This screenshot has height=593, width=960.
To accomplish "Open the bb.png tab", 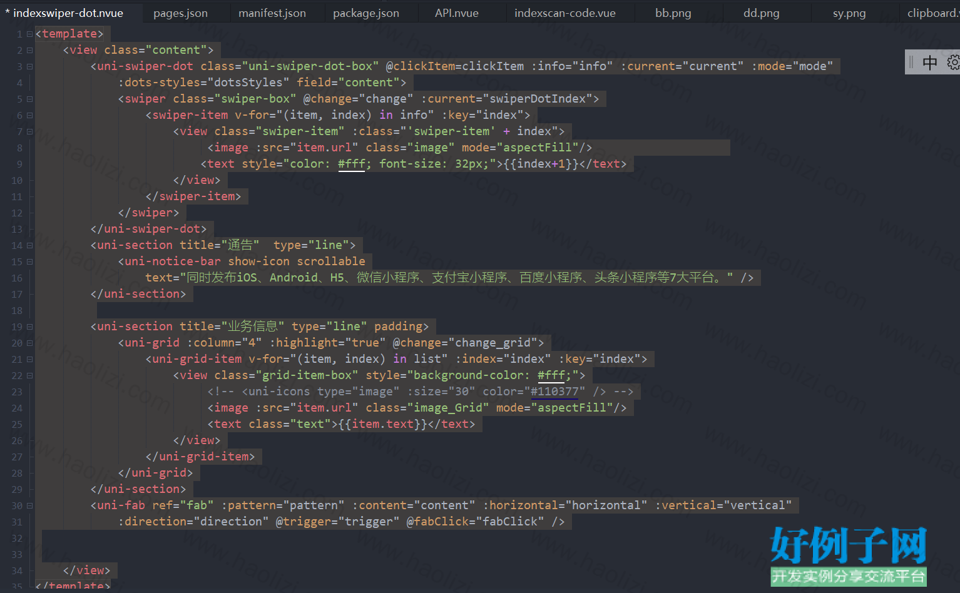I will pos(673,13).
